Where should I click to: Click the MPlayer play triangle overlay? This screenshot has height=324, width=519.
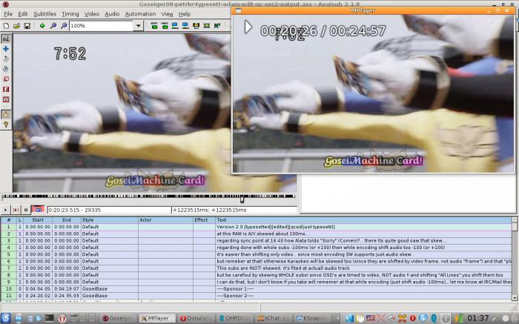click(248, 27)
